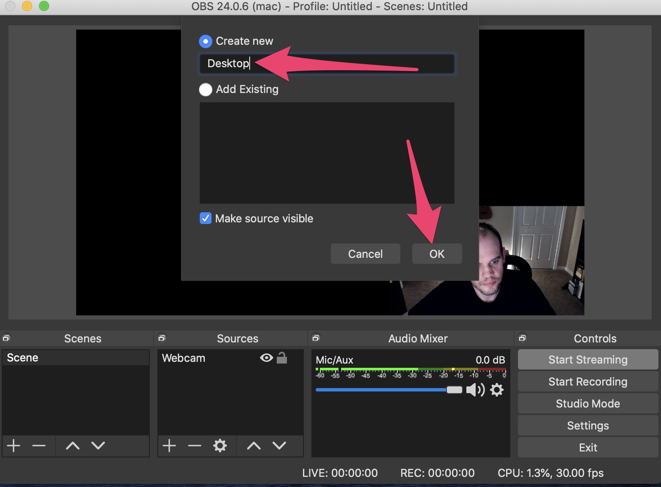Remove selected scene with minus icon
This screenshot has height=487, width=661.
point(39,446)
